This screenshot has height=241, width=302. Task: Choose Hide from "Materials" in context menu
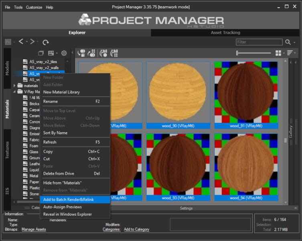click(75, 183)
